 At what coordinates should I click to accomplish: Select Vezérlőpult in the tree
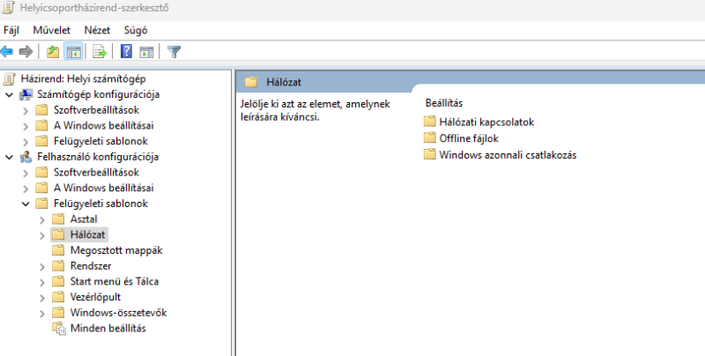point(95,297)
